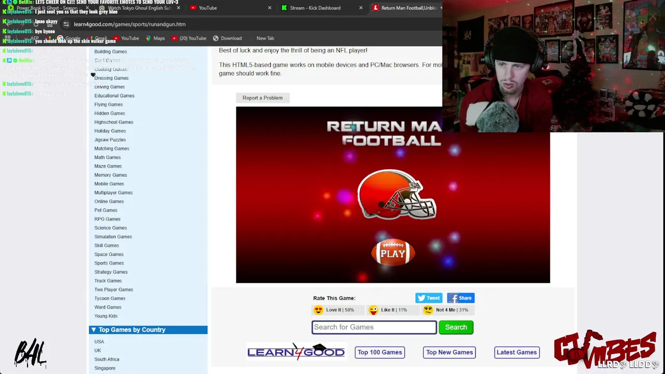Share on Facebook button

coord(461,298)
